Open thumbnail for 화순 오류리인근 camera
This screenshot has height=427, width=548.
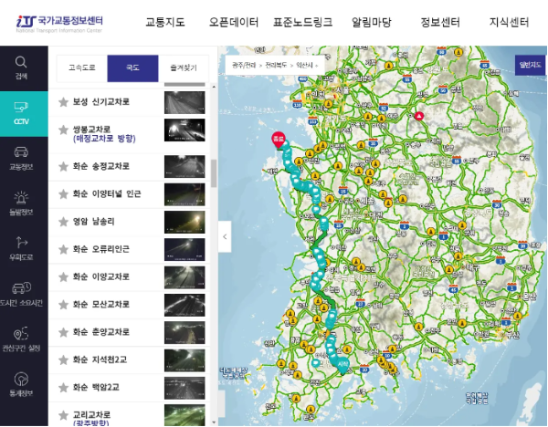click(x=184, y=250)
